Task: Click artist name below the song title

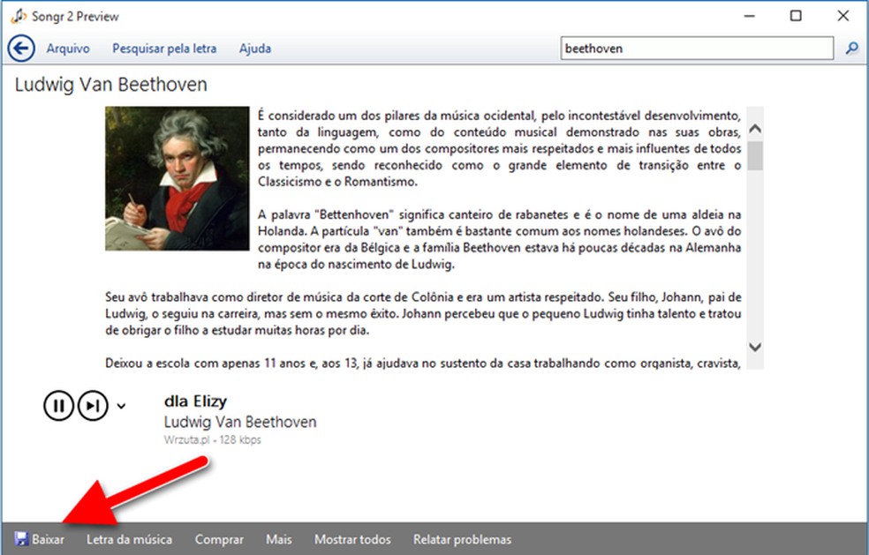Action: (240, 422)
